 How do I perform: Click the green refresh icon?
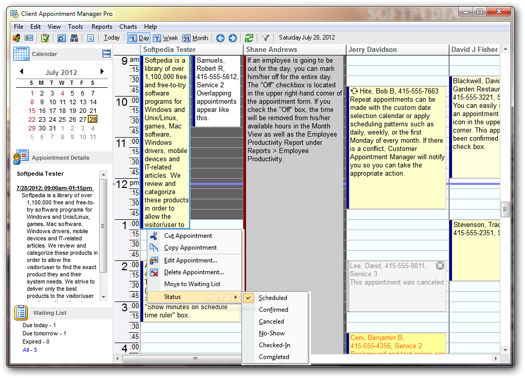pyautogui.click(x=249, y=38)
